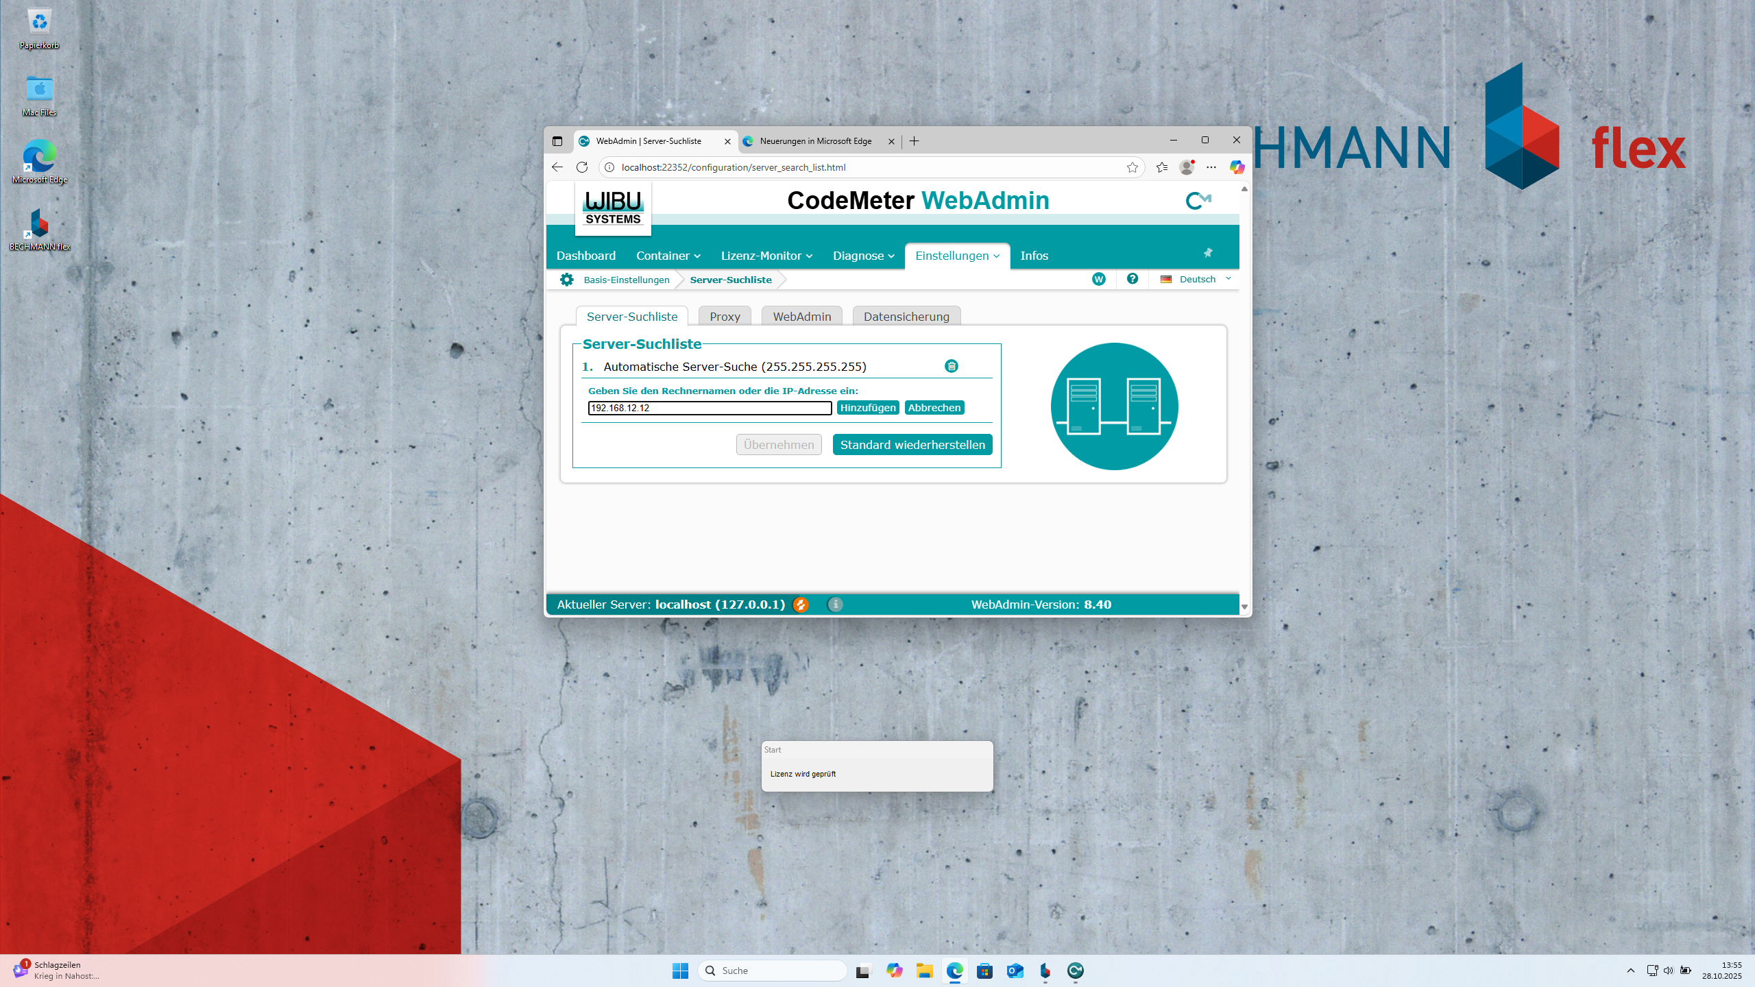Open the Deutsch language dropdown
This screenshot has height=987, width=1755.
coord(1196,279)
